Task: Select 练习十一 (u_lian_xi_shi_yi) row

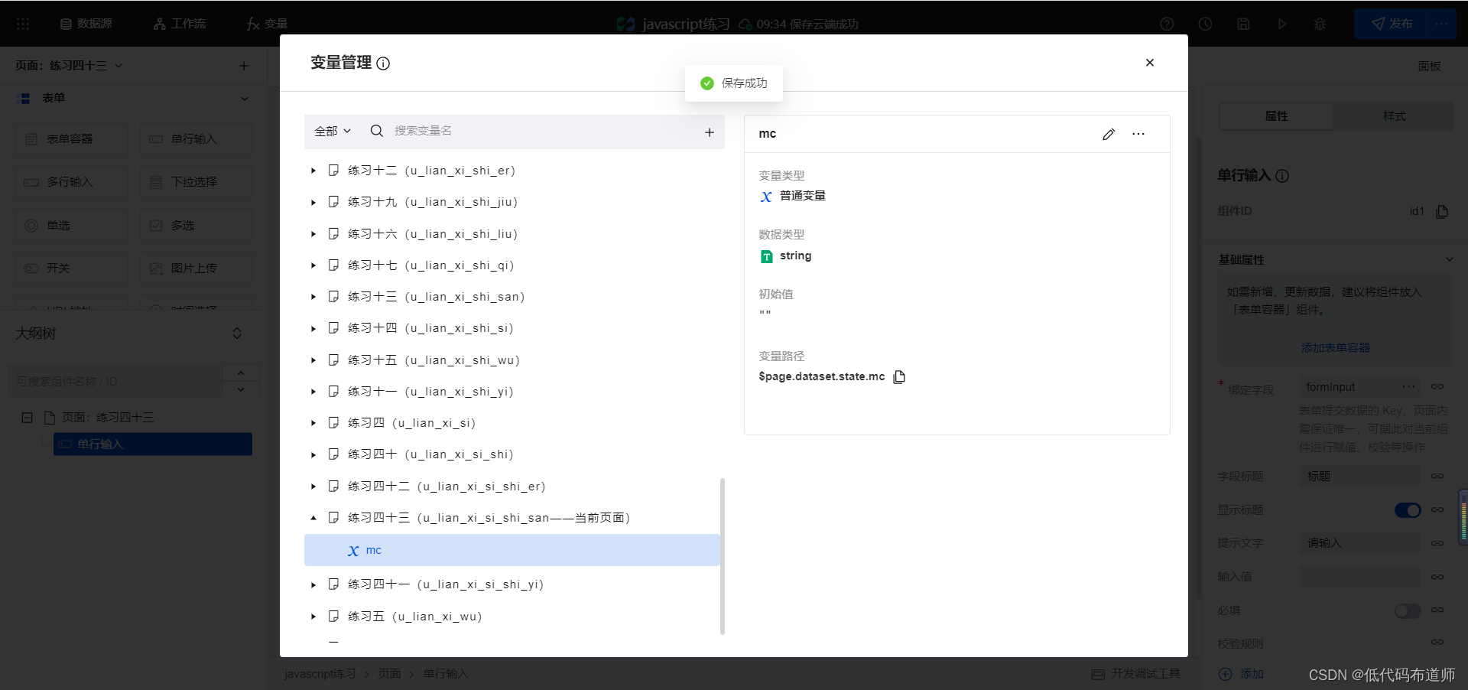Action: (x=512, y=392)
